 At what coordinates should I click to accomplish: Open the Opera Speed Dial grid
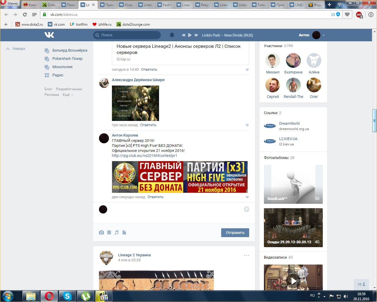34,14
